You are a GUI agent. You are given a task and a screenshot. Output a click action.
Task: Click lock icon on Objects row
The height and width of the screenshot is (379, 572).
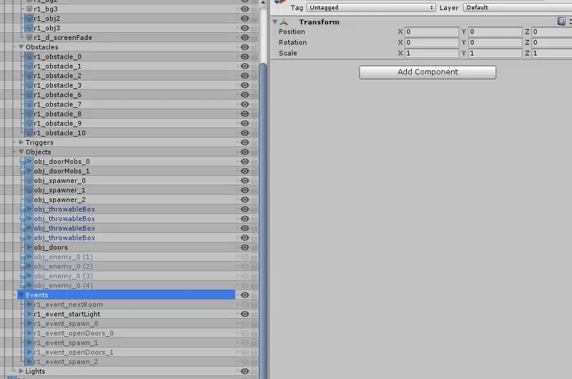[255, 152]
